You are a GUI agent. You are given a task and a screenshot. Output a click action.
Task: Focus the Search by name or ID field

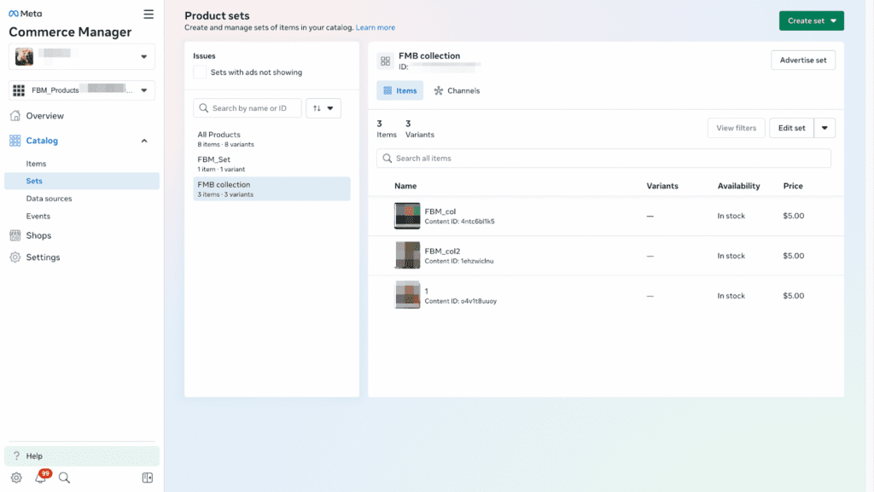(x=248, y=108)
